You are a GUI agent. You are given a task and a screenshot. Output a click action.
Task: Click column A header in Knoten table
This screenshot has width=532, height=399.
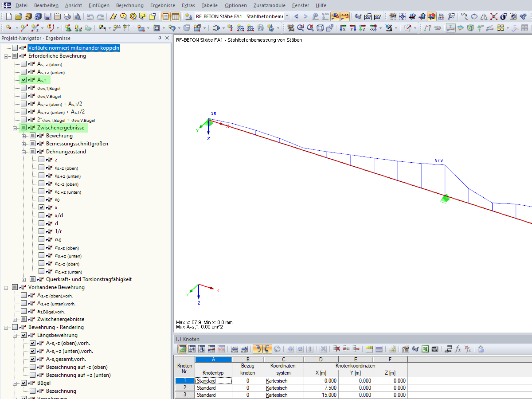[x=213, y=359]
